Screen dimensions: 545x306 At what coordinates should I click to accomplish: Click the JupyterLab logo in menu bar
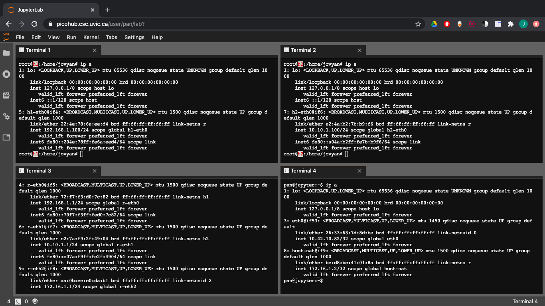tap(6, 37)
